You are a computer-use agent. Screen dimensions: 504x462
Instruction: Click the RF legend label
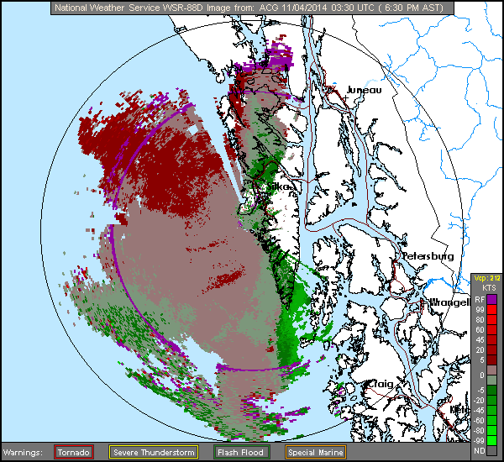coord(480,300)
